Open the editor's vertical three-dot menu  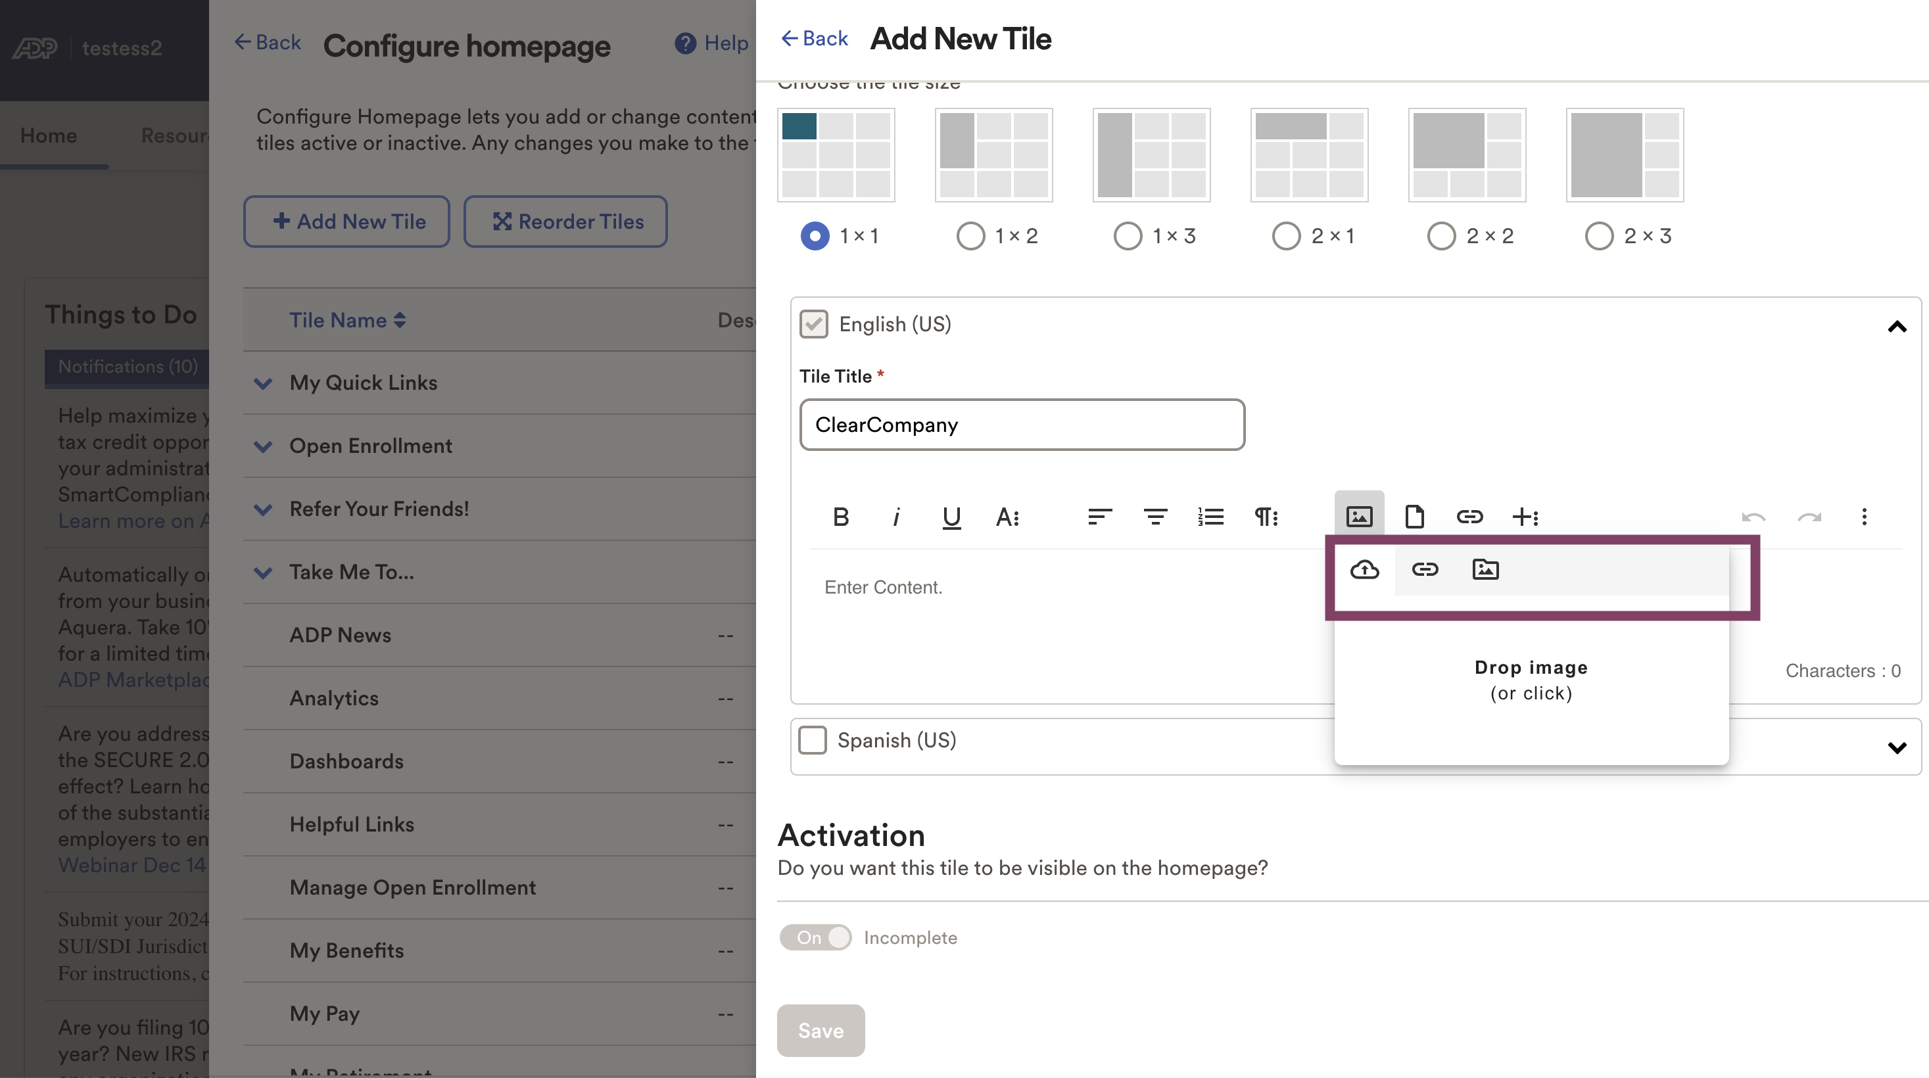pyautogui.click(x=1865, y=517)
